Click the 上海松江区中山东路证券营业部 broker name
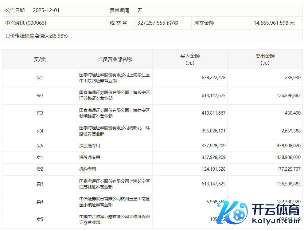This screenshot has height=231, width=304. (x=114, y=78)
